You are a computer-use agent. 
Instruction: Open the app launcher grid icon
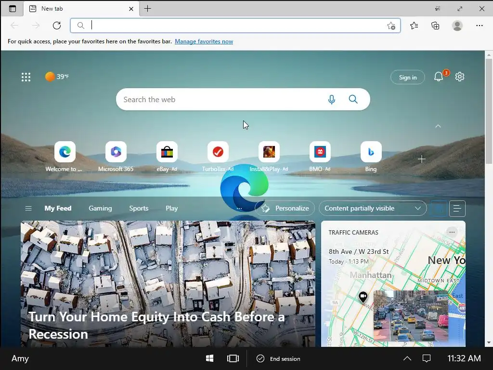[x=26, y=77]
